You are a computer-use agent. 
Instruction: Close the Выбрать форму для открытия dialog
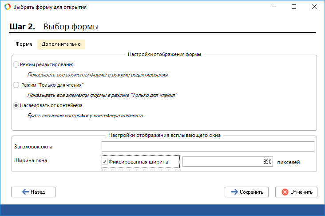pos(314,7)
